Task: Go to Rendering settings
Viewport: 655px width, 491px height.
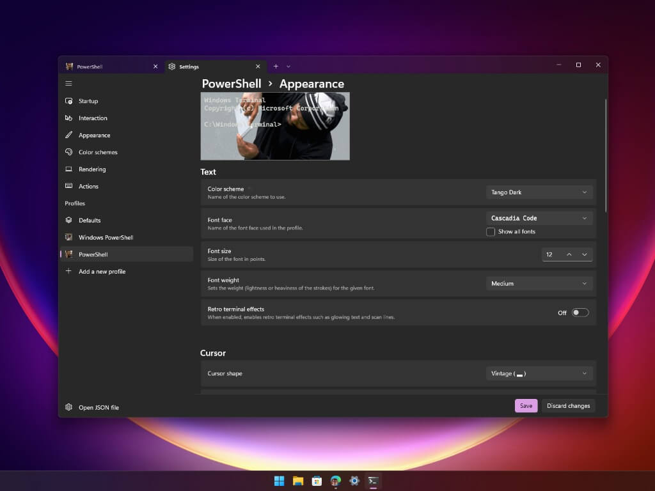Action: tap(127, 169)
